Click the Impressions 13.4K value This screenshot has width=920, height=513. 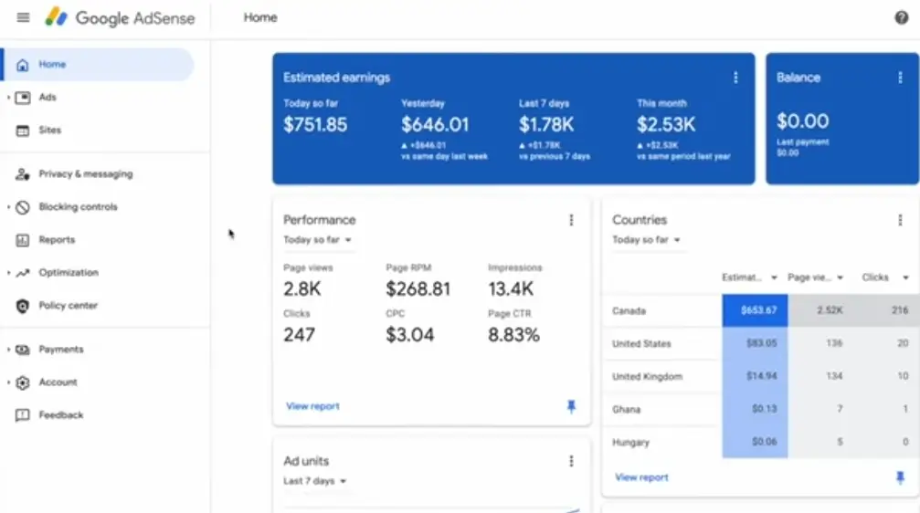pos(511,288)
